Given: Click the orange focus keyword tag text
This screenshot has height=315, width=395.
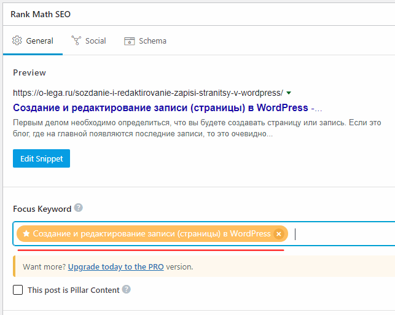Looking at the screenshot, I should point(152,234).
